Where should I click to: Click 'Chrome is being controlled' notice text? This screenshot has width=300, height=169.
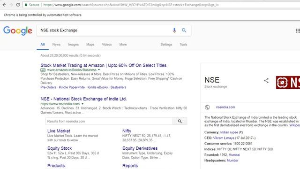coord(43,15)
